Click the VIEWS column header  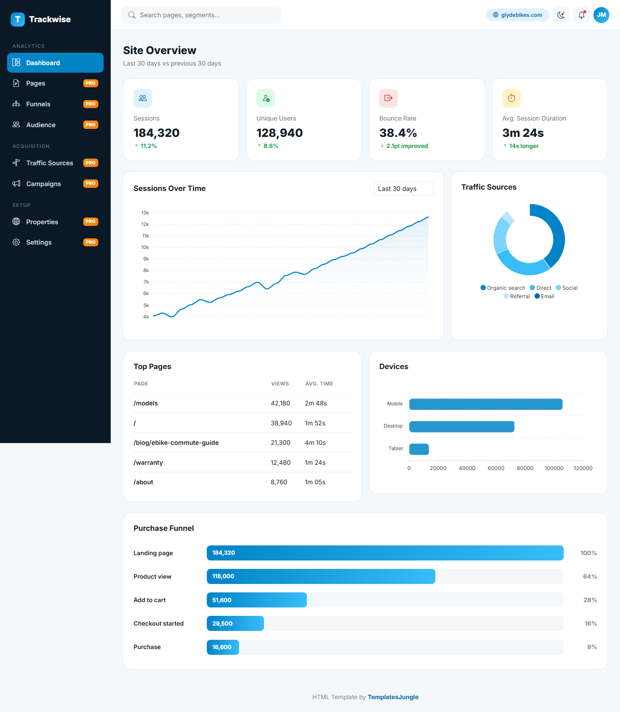tap(280, 384)
